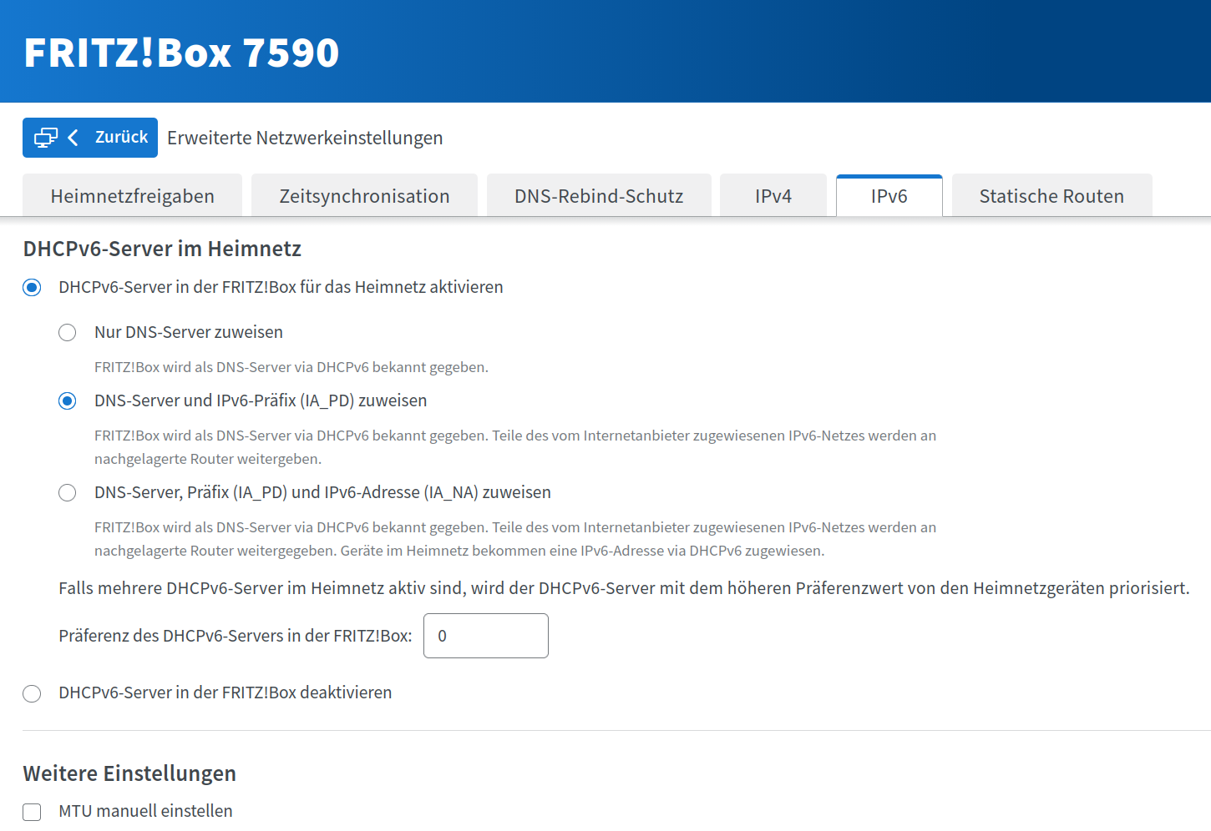This screenshot has height=831, width=1211.
Task: Switch to the IPv4 tab
Action: pos(773,195)
